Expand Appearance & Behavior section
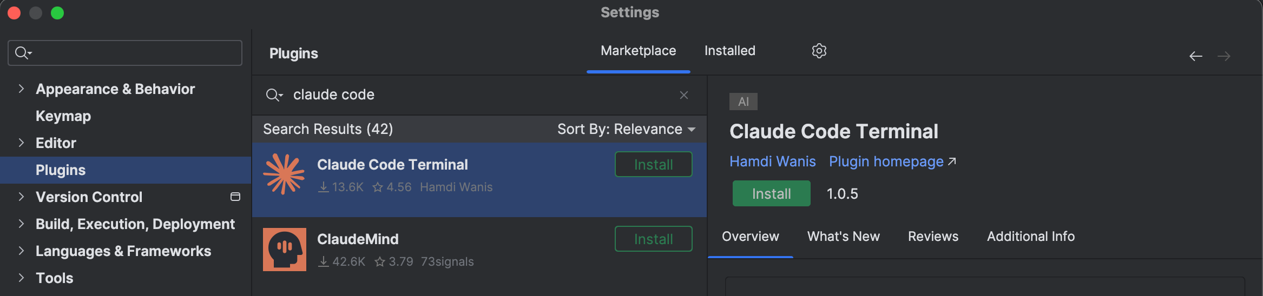 pos(21,89)
